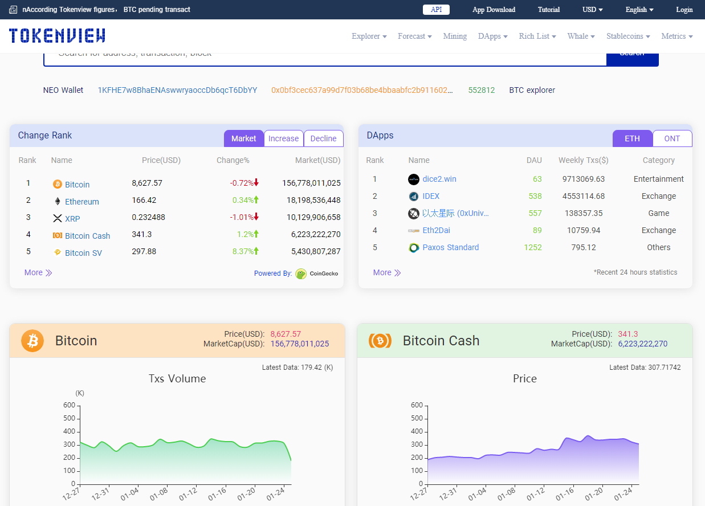
Task: Click the NEO Wallet quick link
Action: 63,90
